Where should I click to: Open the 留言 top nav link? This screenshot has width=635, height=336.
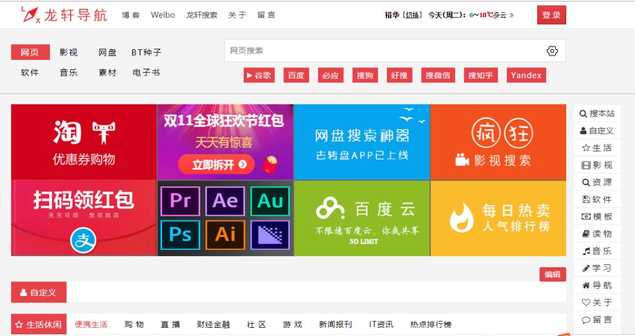[266, 15]
